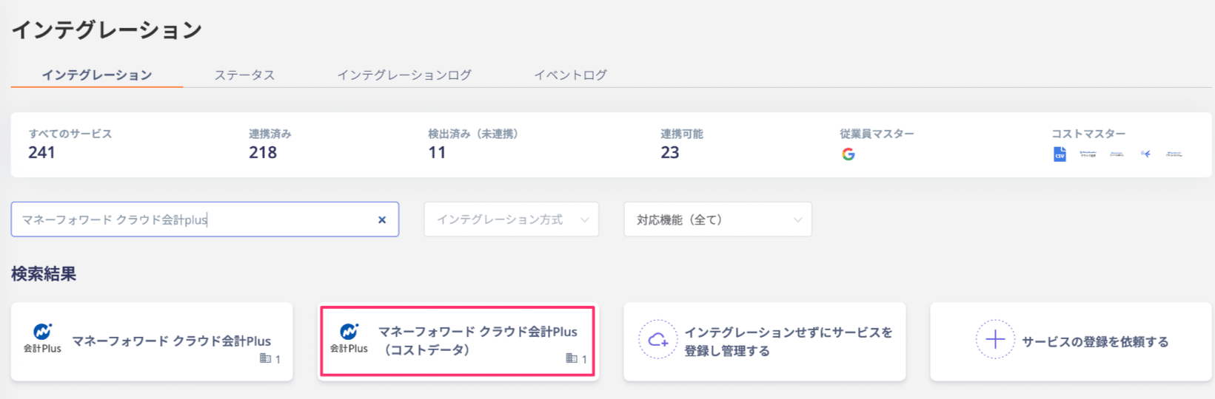1215x399 pixels.
Task: Click into the service search input field
Action: tap(196, 219)
